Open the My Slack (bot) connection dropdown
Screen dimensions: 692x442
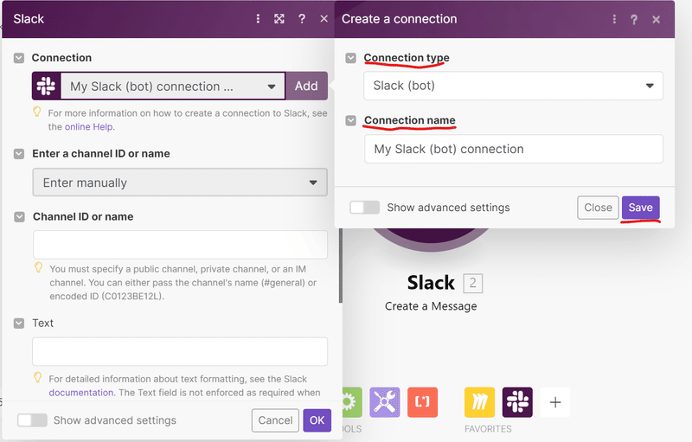pos(173,86)
